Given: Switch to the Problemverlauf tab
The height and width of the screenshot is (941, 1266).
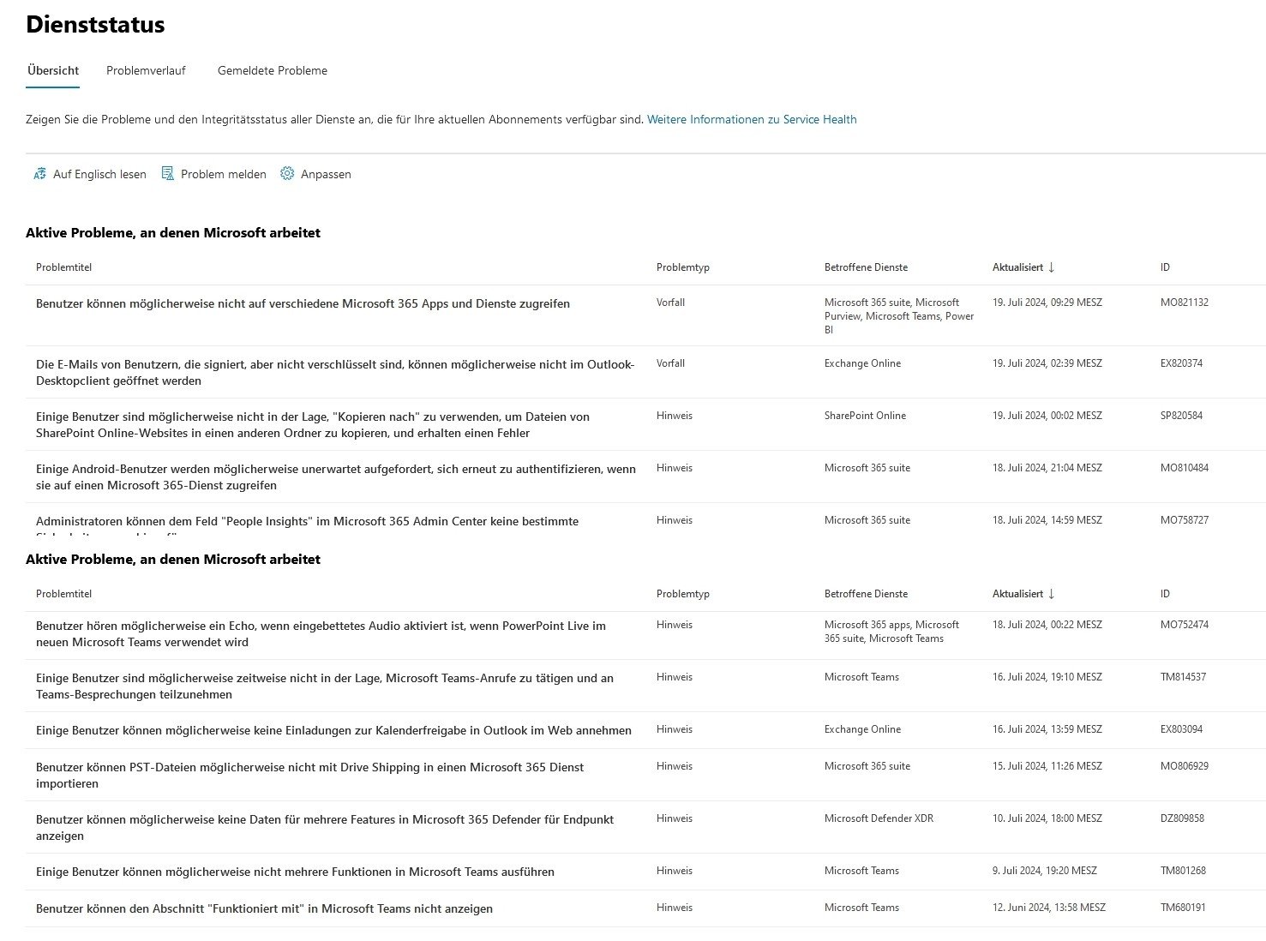Looking at the screenshot, I should pyautogui.click(x=146, y=70).
